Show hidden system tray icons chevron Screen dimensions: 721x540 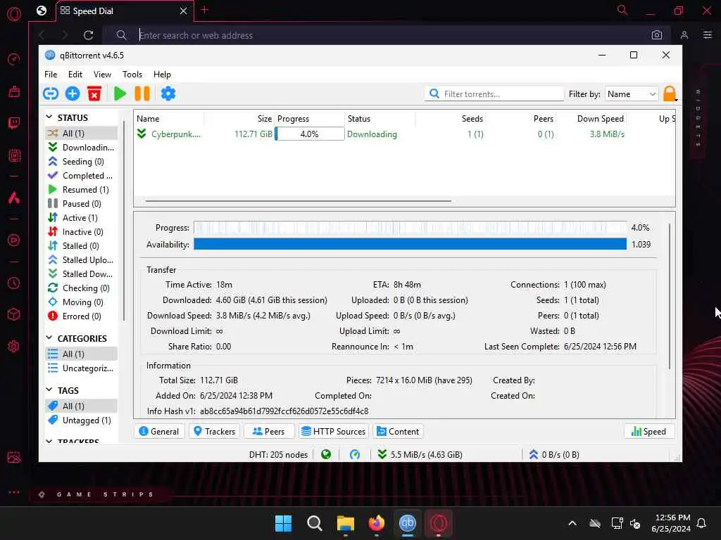(572, 523)
